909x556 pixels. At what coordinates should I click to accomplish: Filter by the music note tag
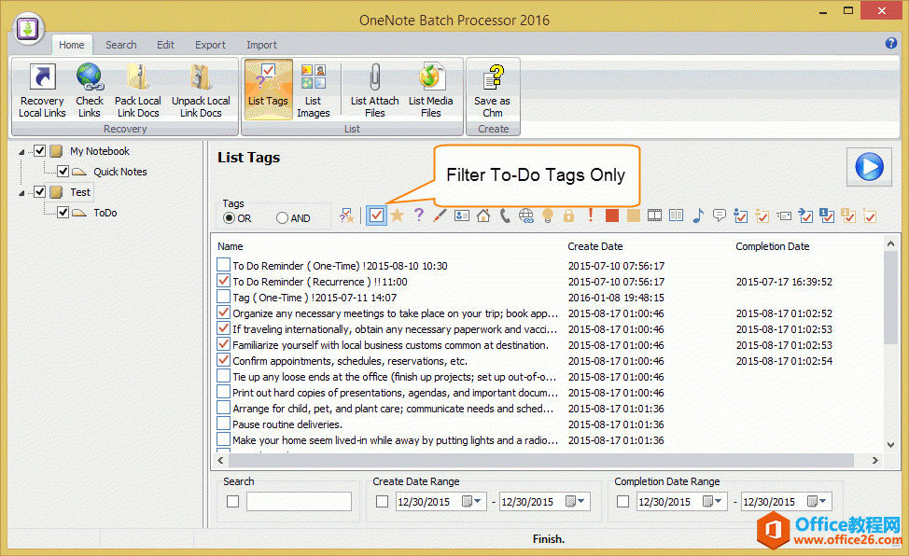[698, 215]
